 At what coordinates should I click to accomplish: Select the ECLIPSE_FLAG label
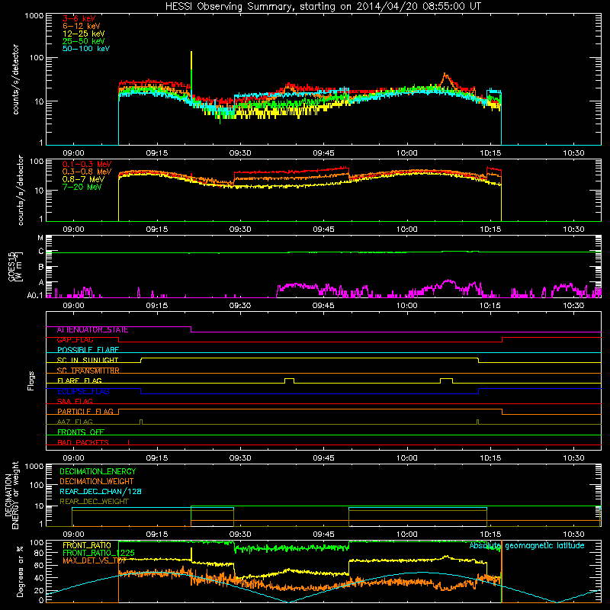pos(83,391)
